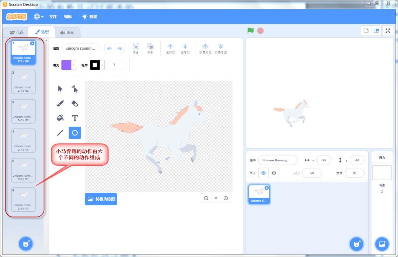
Task: Open the language globe dropdown
Action: point(39,17)
